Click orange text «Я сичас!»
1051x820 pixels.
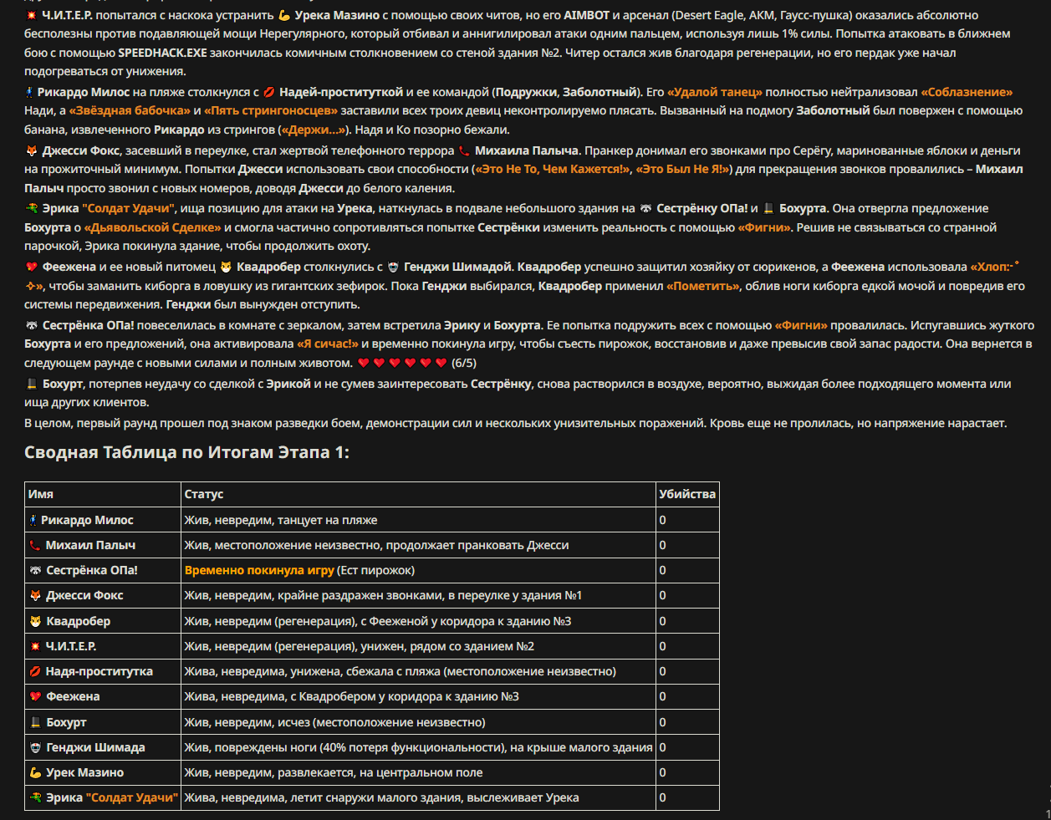coord(328,344)
